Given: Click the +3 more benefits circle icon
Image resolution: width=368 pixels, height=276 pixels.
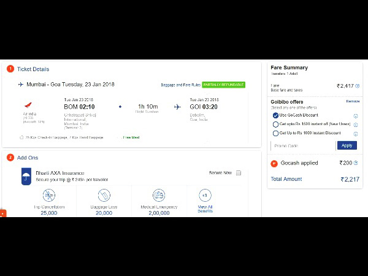Looking at the screenshot, I should click(x=205, y=195).
